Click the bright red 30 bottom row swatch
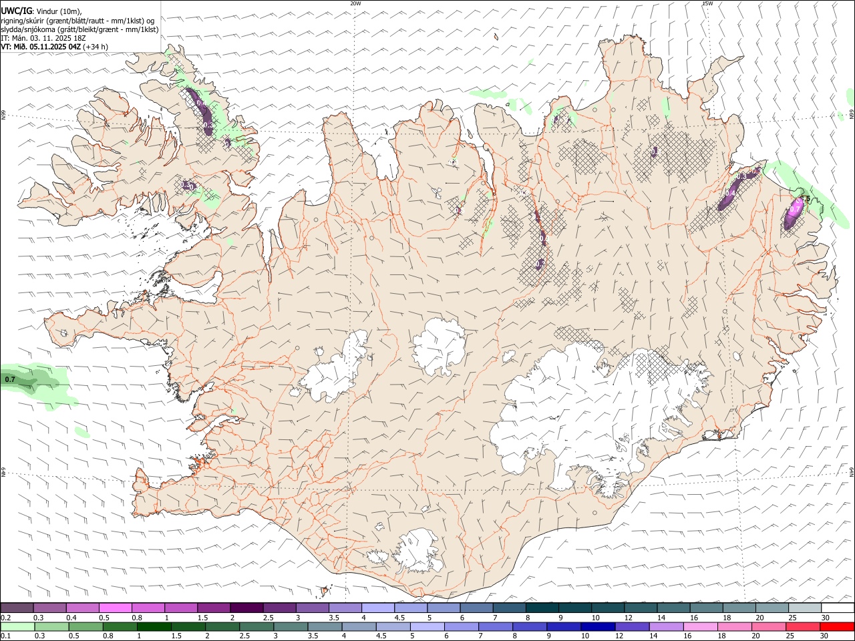Screen dimensions: 855x641 pos(837,626)
